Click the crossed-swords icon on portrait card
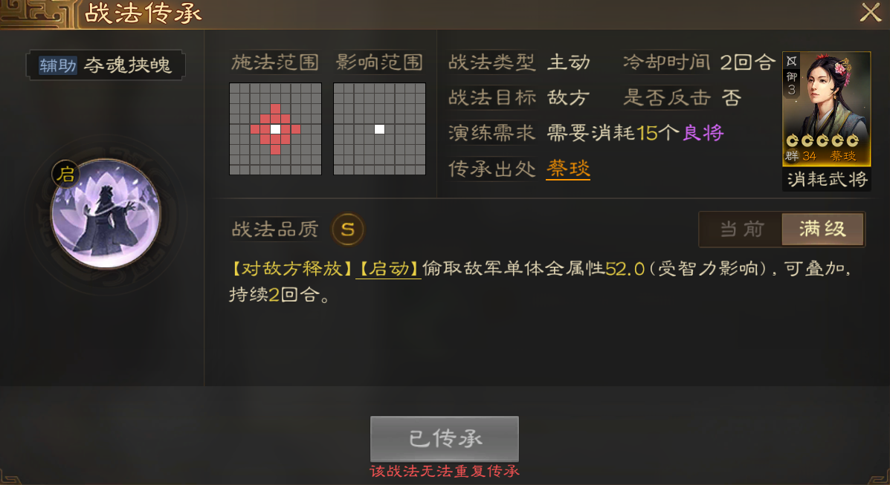The width and height of the screenshot is (890, 485). tap(791, 61)
